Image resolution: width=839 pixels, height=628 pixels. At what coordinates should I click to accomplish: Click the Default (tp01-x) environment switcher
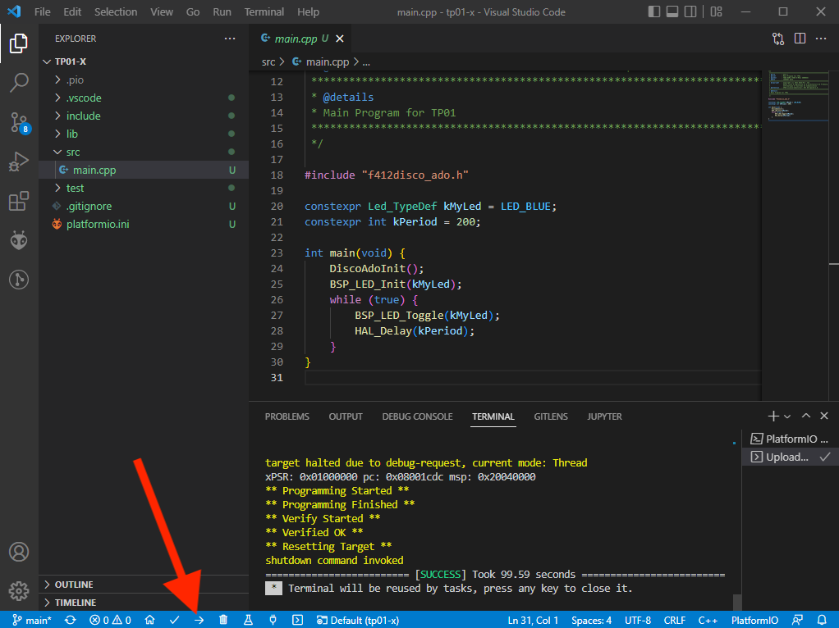pos(358,620)
